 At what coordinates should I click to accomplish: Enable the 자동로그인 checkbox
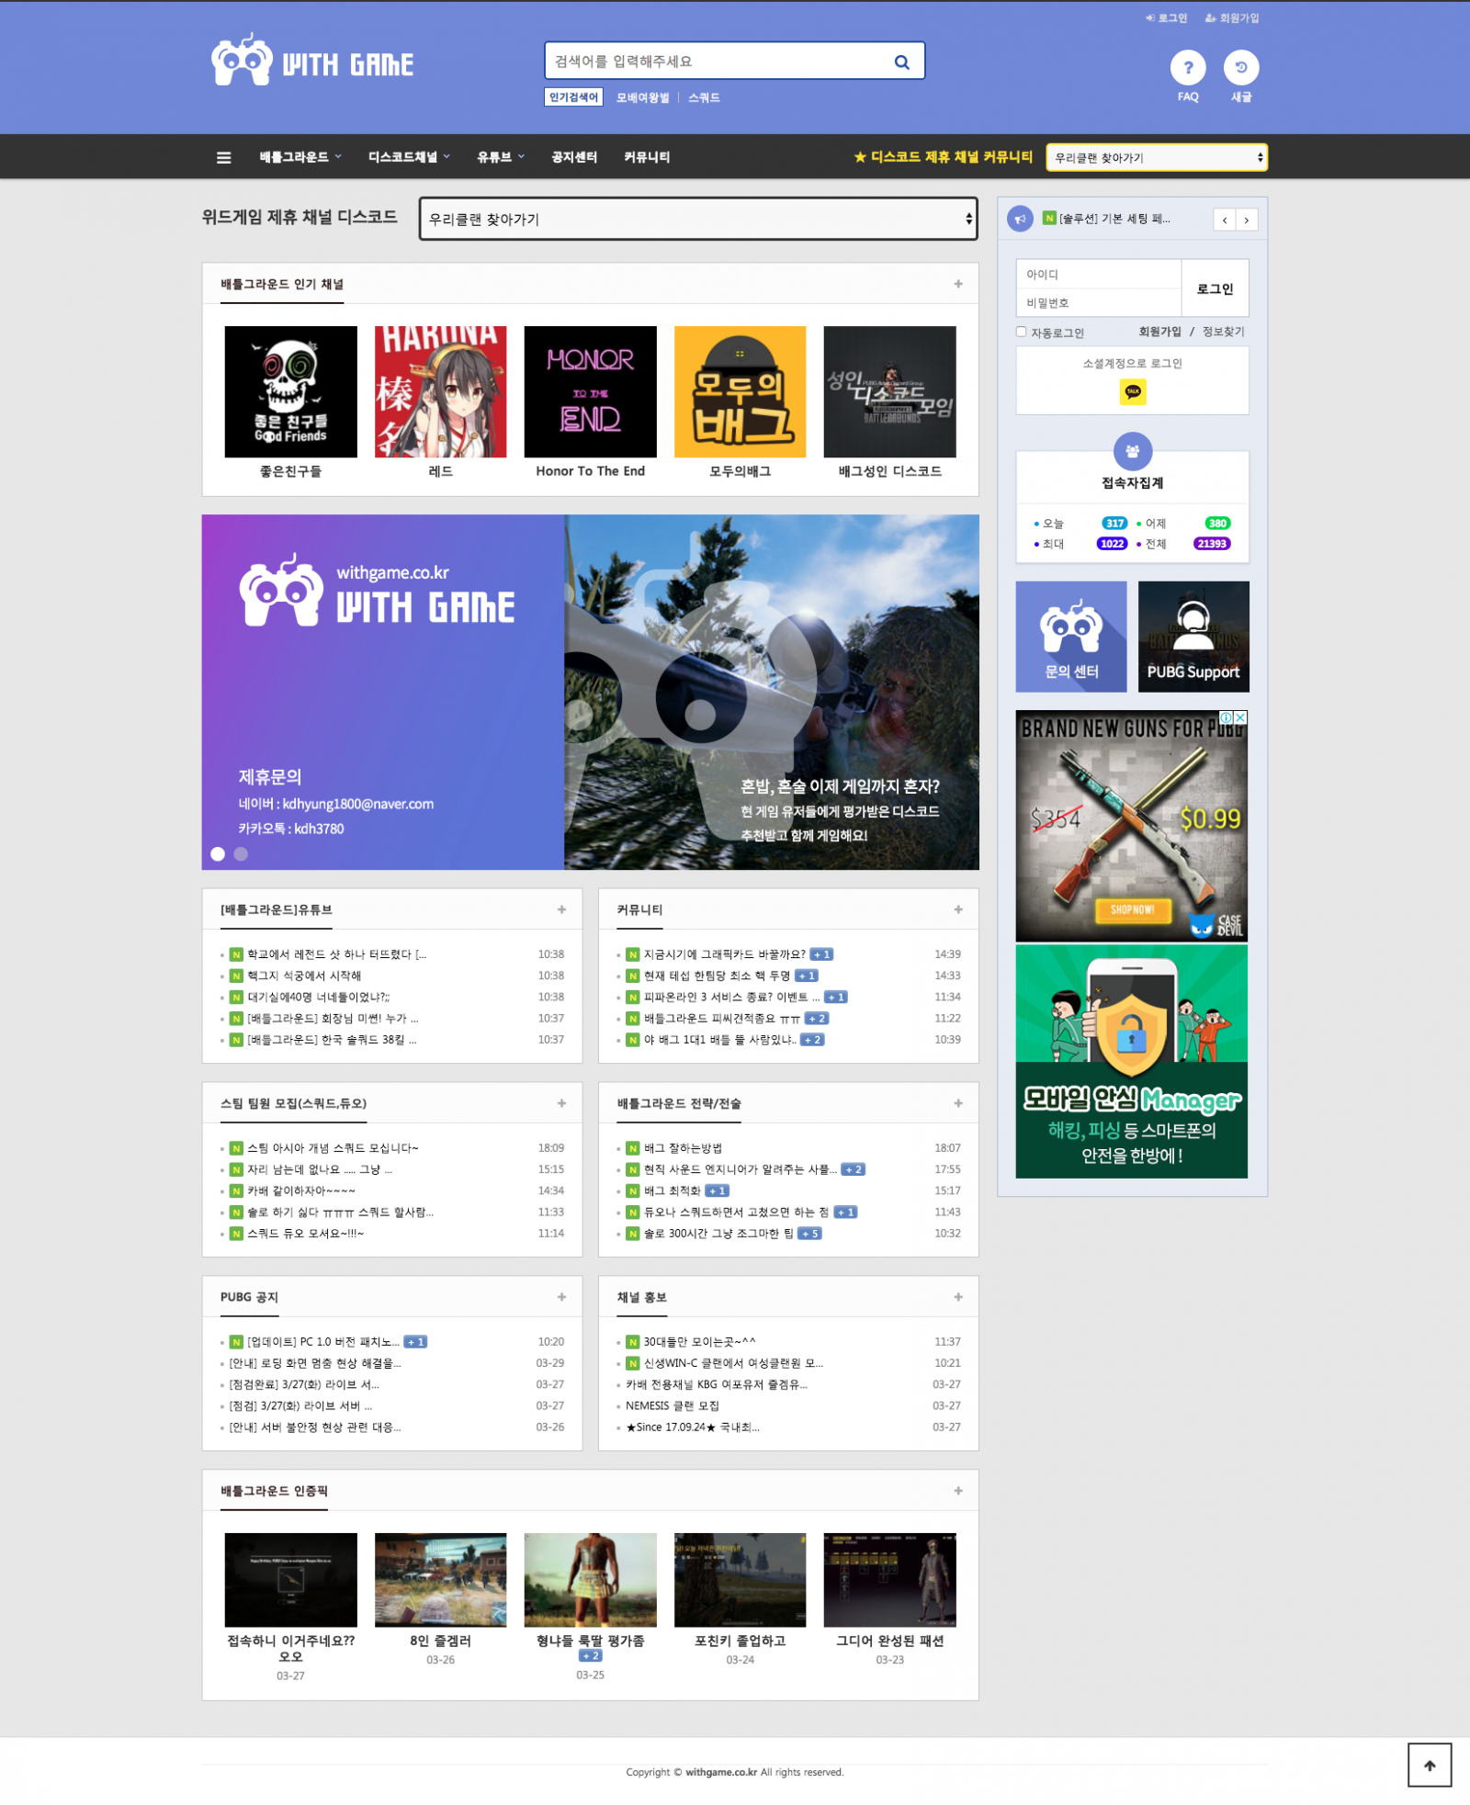(1021, 332)
